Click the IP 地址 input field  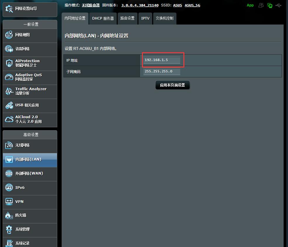pyautogui.click(x=162, y=60)
